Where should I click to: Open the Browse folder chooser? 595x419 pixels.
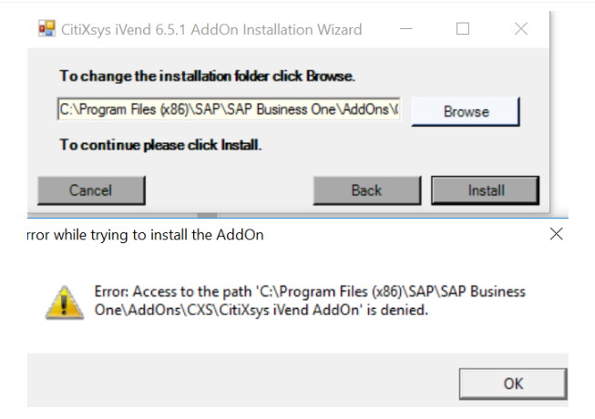tap(466, 111)
